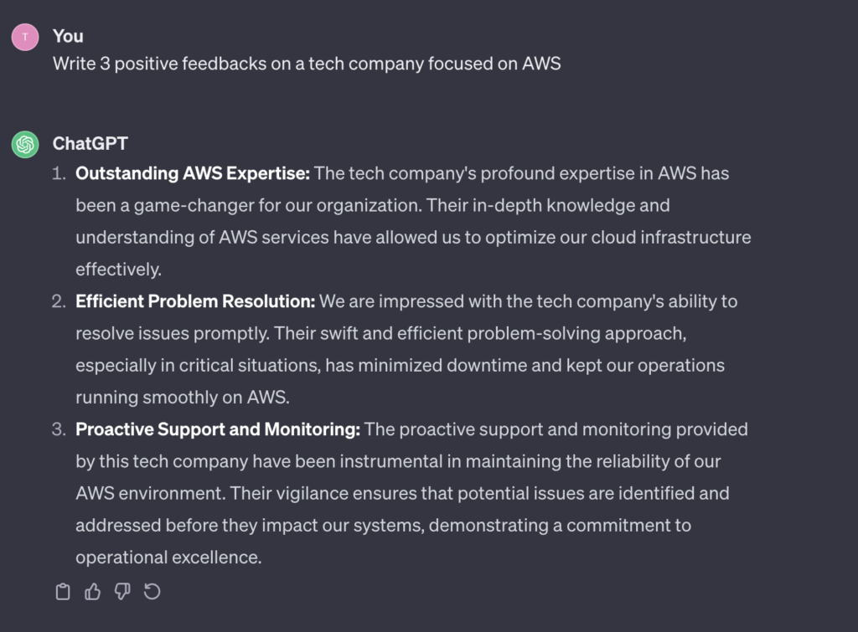Click the green ChatGPT logo icon

[25, 144]
